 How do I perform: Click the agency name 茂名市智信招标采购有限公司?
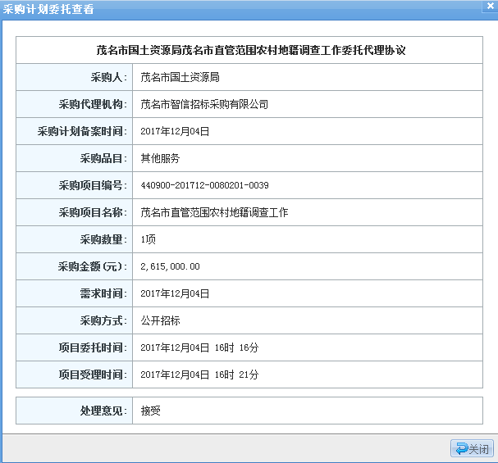(204, 104)
